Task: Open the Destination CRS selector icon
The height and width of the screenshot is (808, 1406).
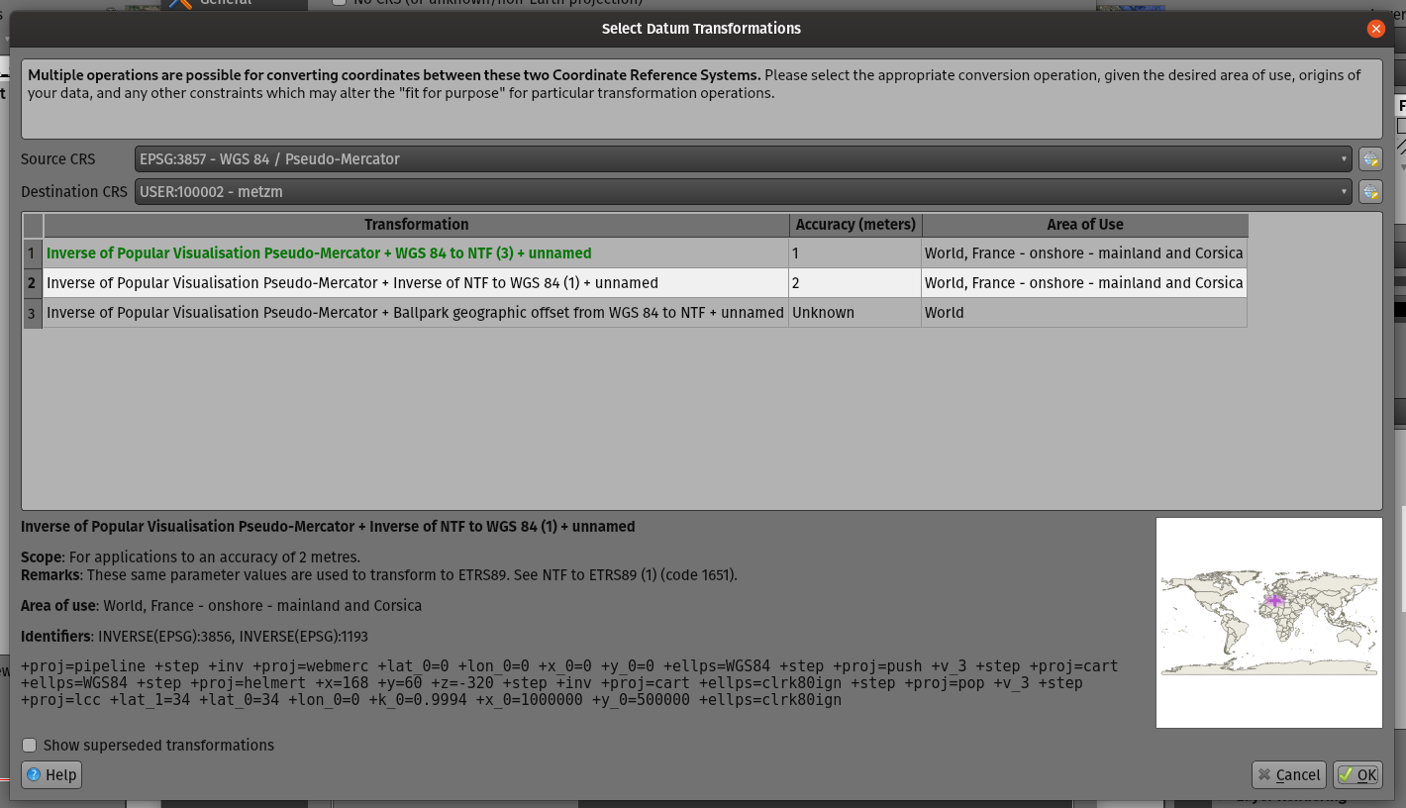Action: point(1370,191)
